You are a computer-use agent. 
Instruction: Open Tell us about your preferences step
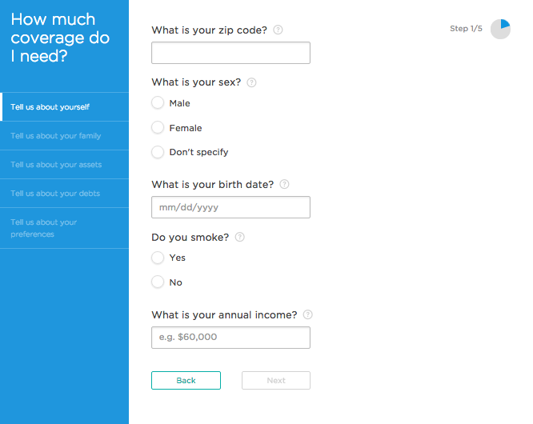pyautogui.click(x=44, y=228)
